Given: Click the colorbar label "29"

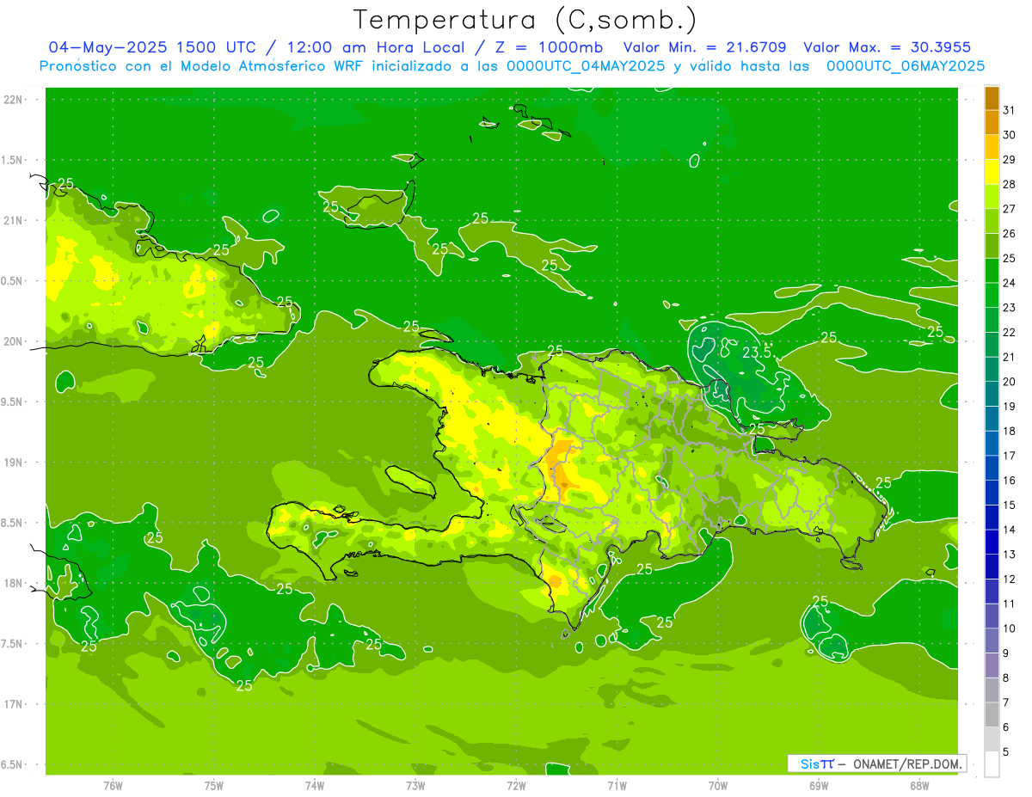Looking at the screenshot, I should click(x=1010, y=159).
